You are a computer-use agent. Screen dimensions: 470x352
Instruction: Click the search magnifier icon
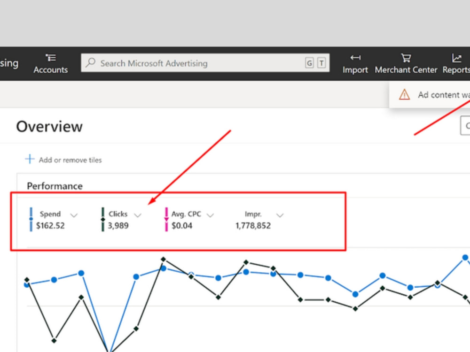pyautogui.click(x=90, y=62)
